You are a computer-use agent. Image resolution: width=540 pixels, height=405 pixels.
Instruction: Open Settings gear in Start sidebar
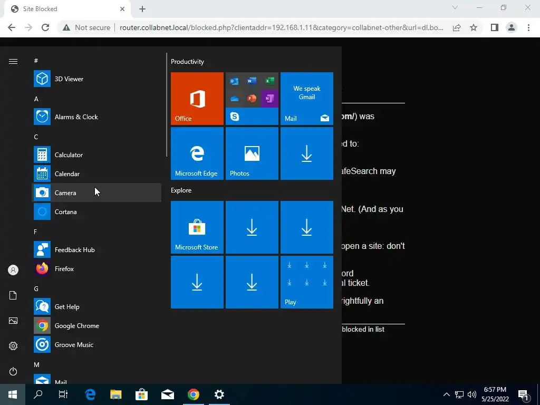click(13, 346)
